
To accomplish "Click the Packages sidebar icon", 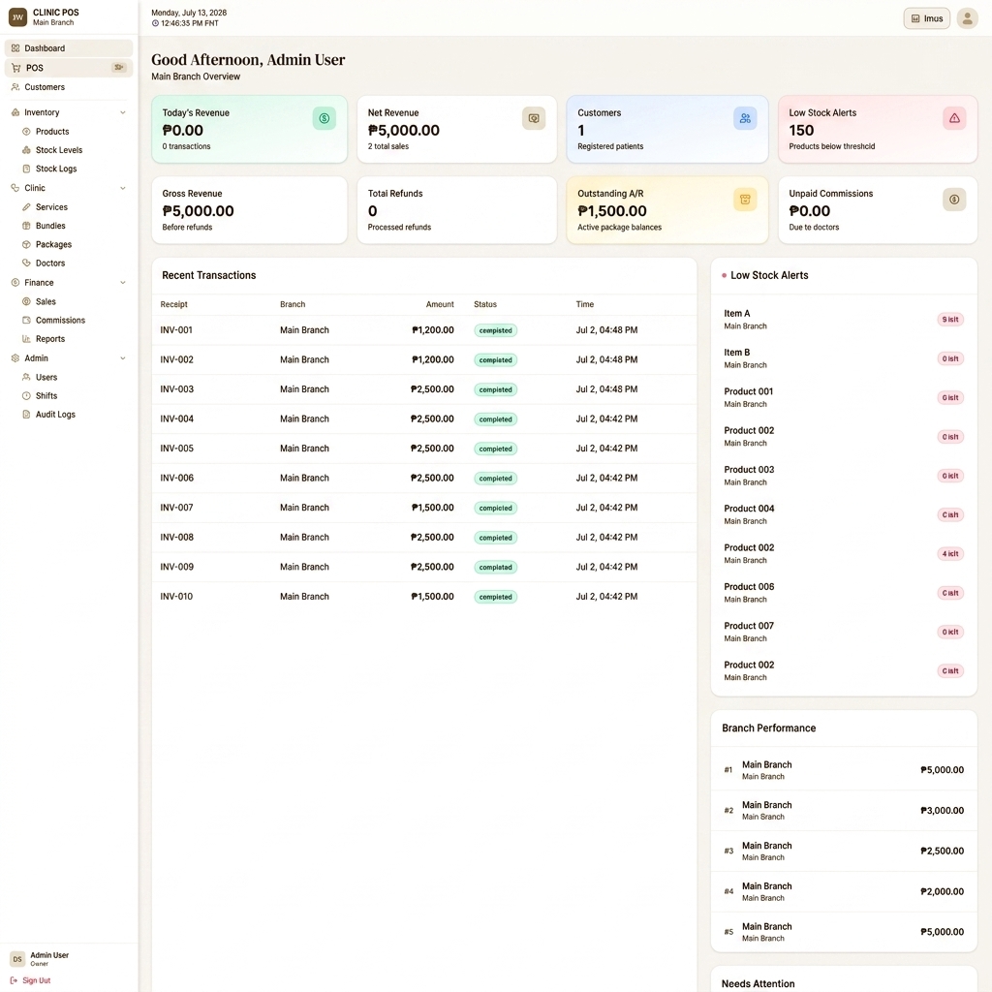I will (26, 244).
